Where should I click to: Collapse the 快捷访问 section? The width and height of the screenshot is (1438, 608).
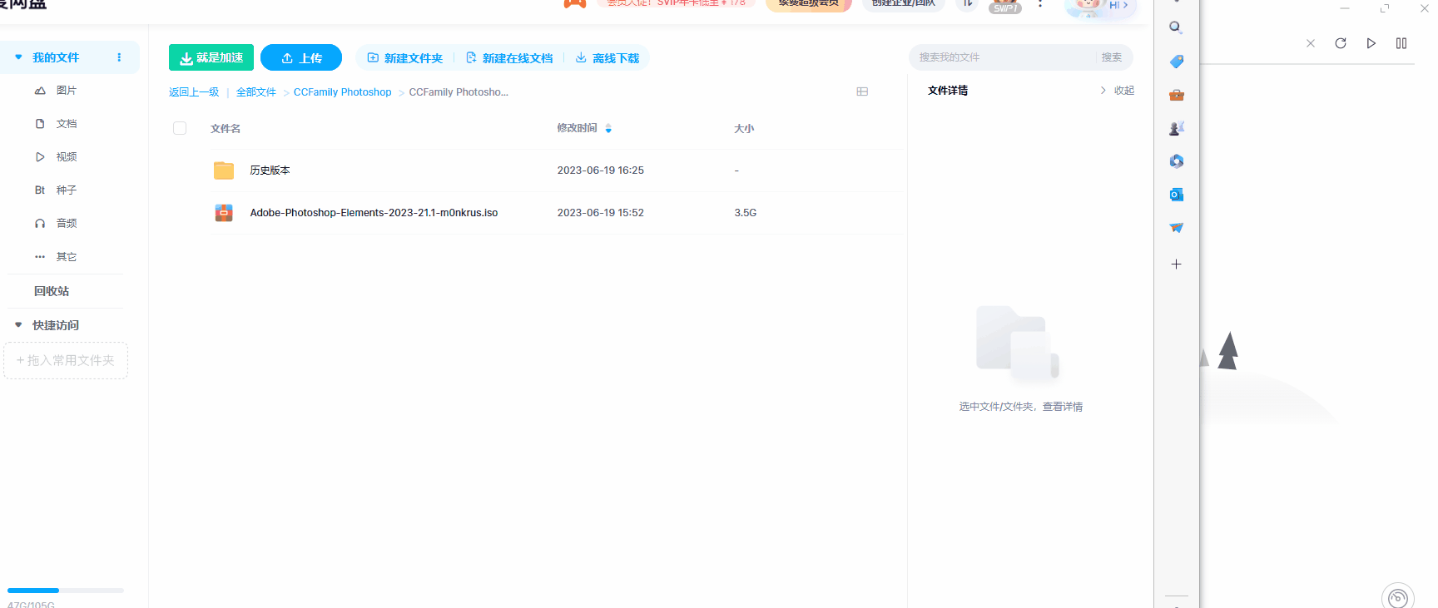18,325
